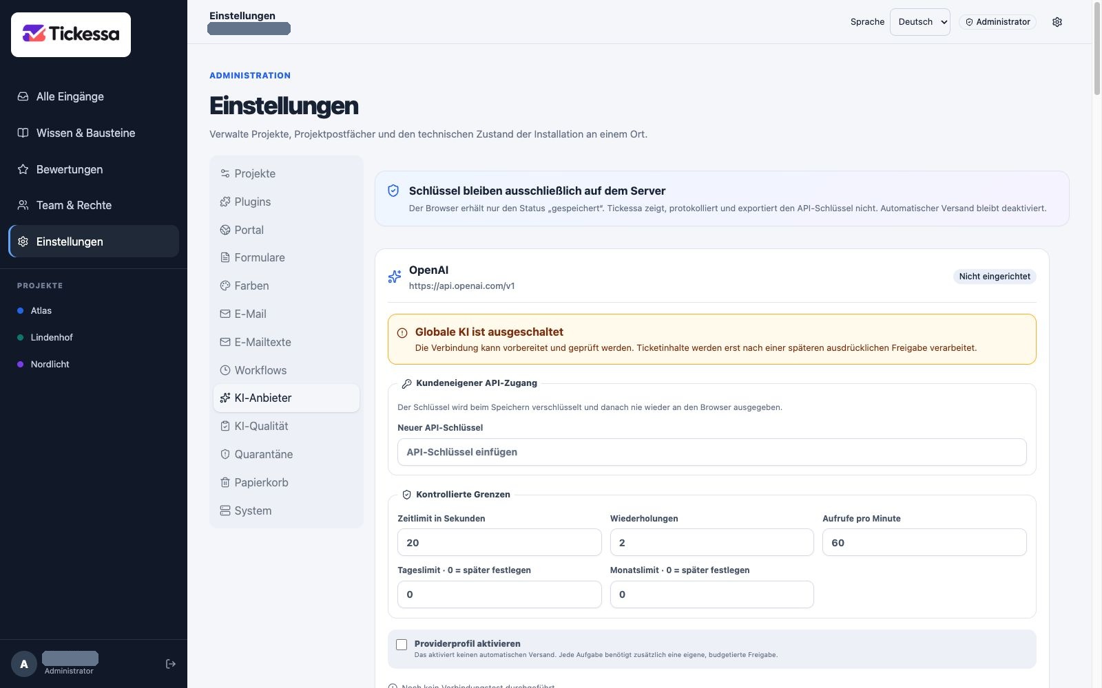Click the Tageslimit field
Screen dimensions: 1102x688
tap(499, 594)
